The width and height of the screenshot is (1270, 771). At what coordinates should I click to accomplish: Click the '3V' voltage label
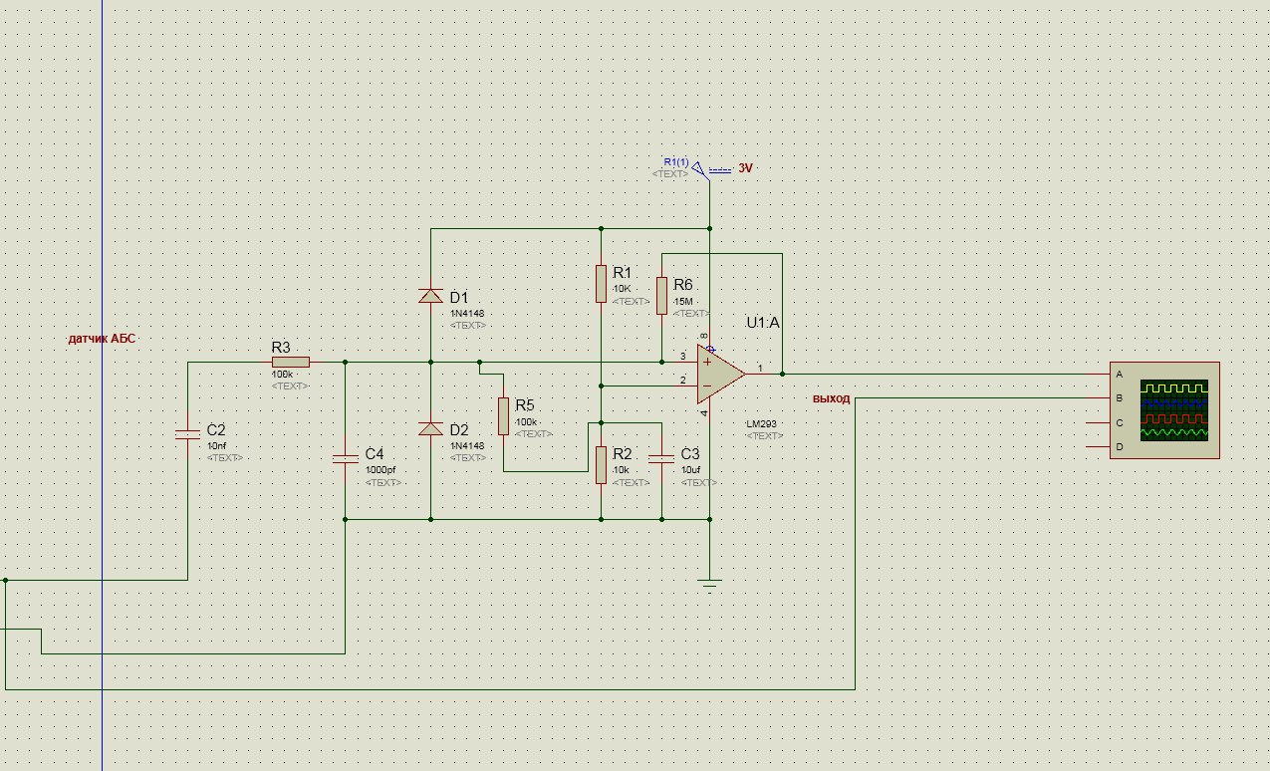coord(746,169)
